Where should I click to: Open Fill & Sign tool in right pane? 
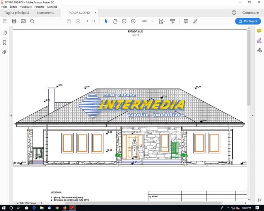[259, 40]
